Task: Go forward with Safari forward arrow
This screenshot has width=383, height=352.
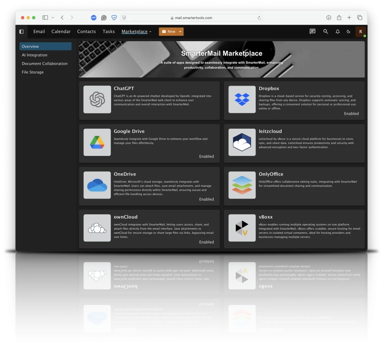Action: pos(72,18)
